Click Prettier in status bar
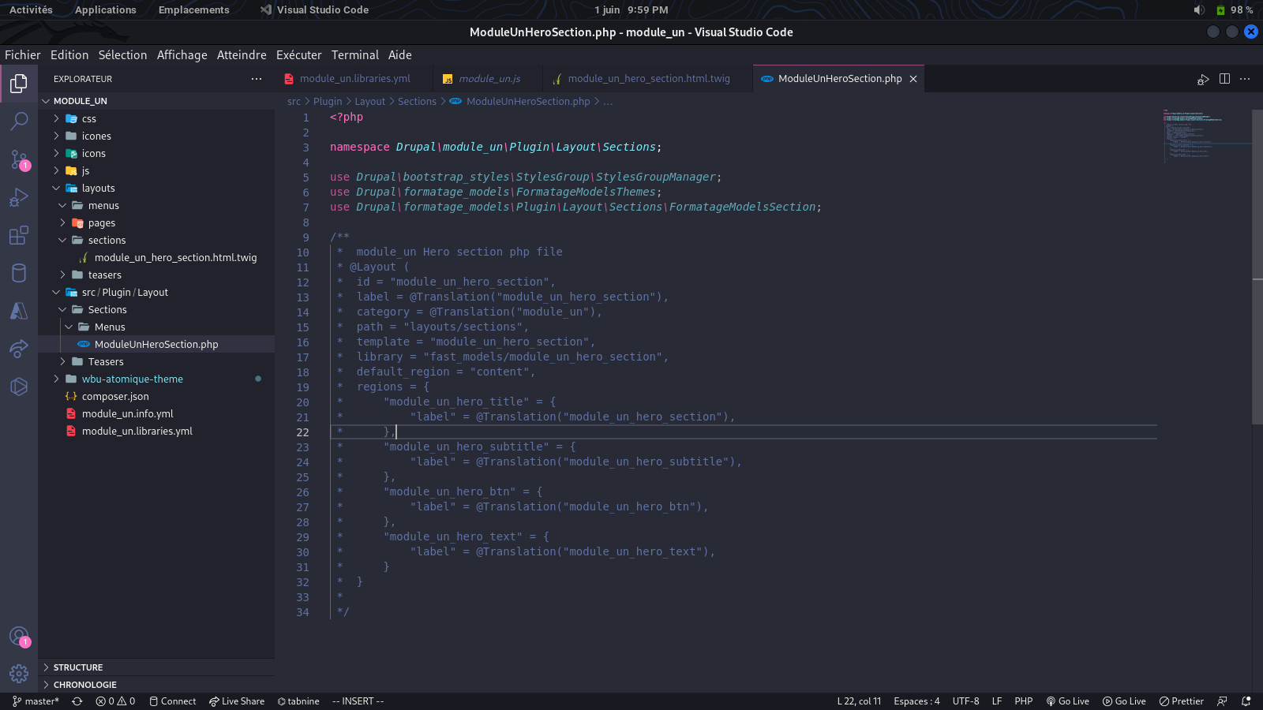 coord(1182,701)
